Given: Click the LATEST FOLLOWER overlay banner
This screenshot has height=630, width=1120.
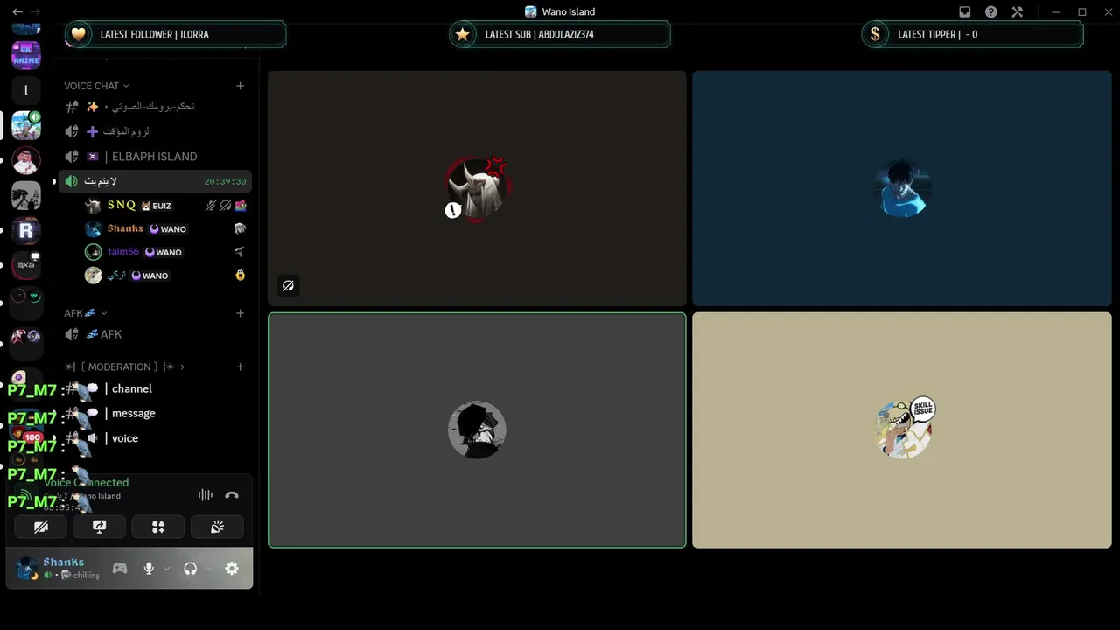Looking at the screenshot, I should coord(175,34).
